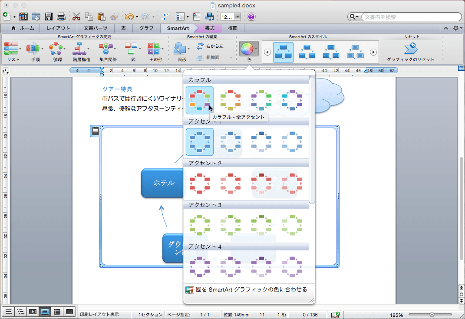Choose first アクセント 2 red scheme

coord(200,184)
